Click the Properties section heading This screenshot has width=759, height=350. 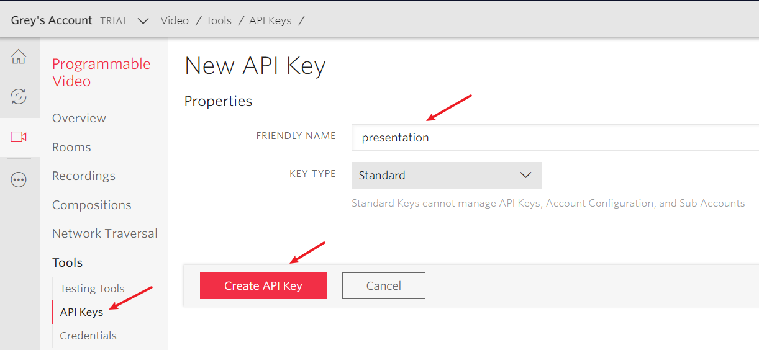[x=219, y=101]
